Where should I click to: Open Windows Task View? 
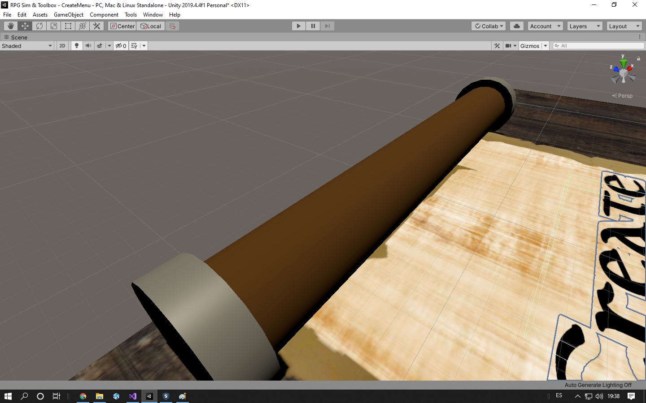(57, 396)
